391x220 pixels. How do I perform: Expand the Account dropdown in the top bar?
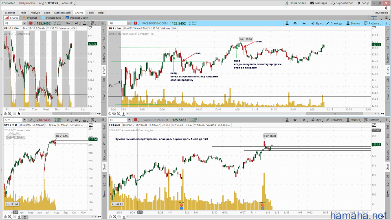(68, 3)
